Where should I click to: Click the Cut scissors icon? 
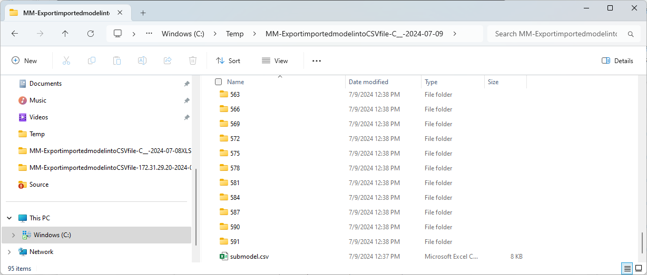[66, 60]
